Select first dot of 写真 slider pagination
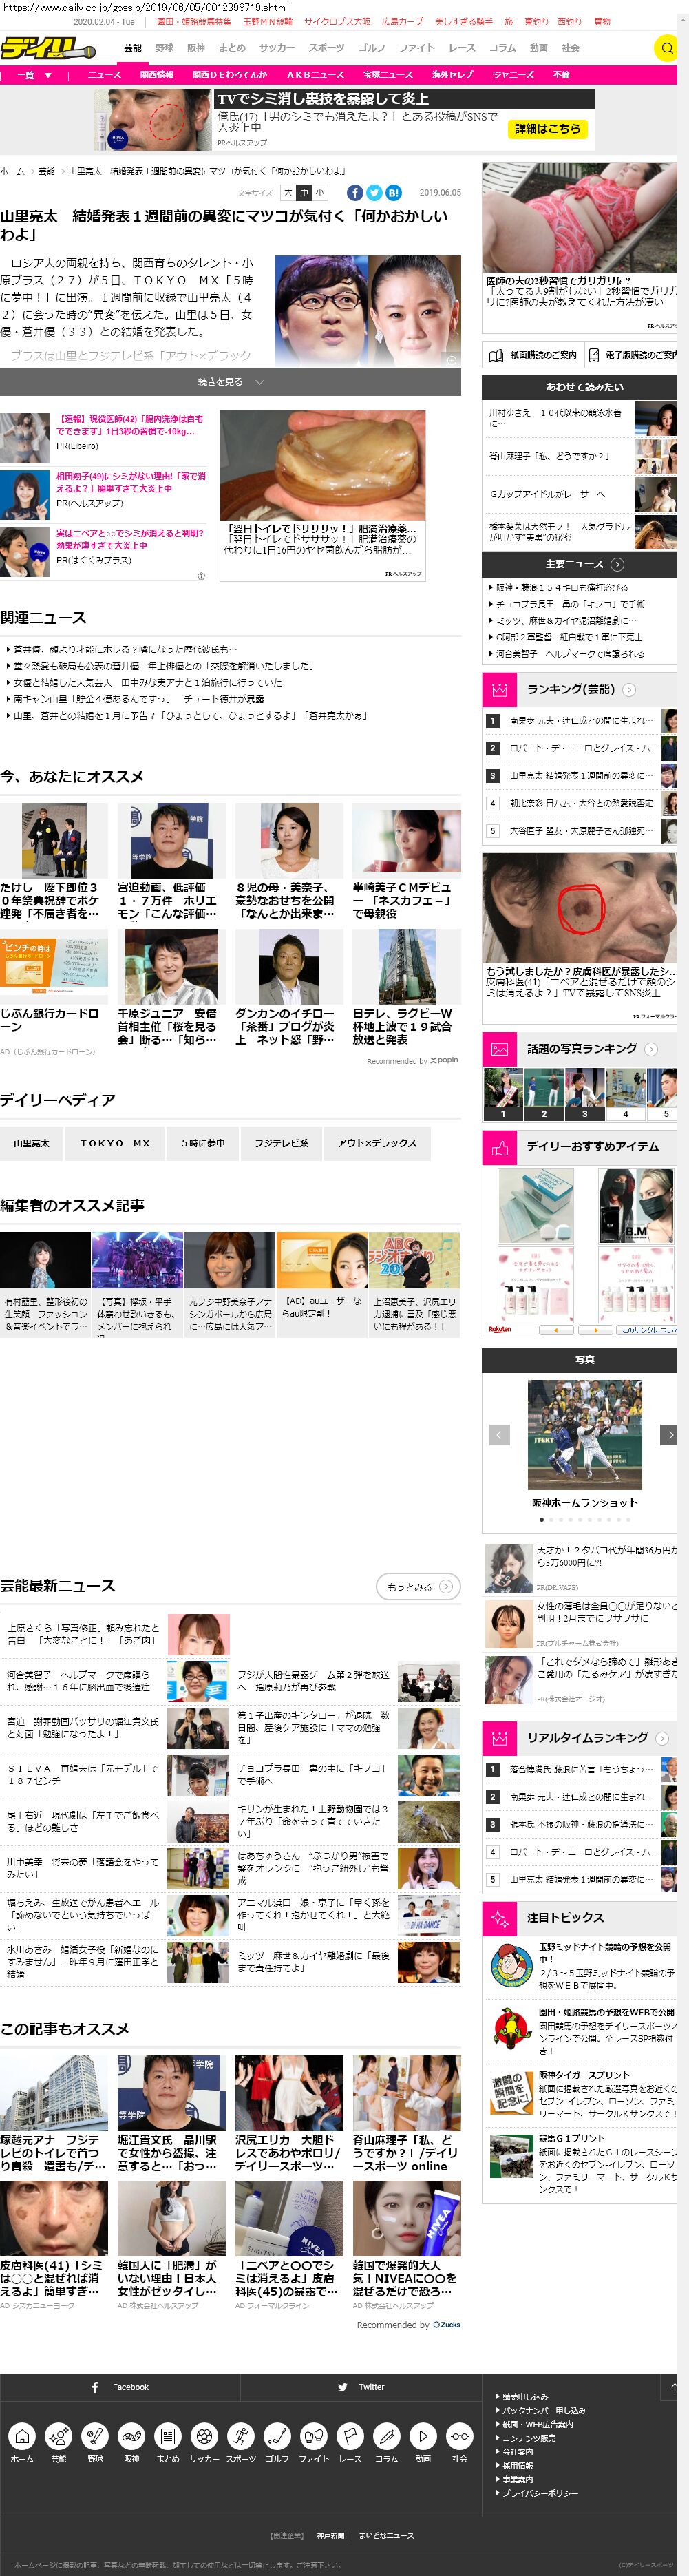The image size is (689, 2576). 542,1519
